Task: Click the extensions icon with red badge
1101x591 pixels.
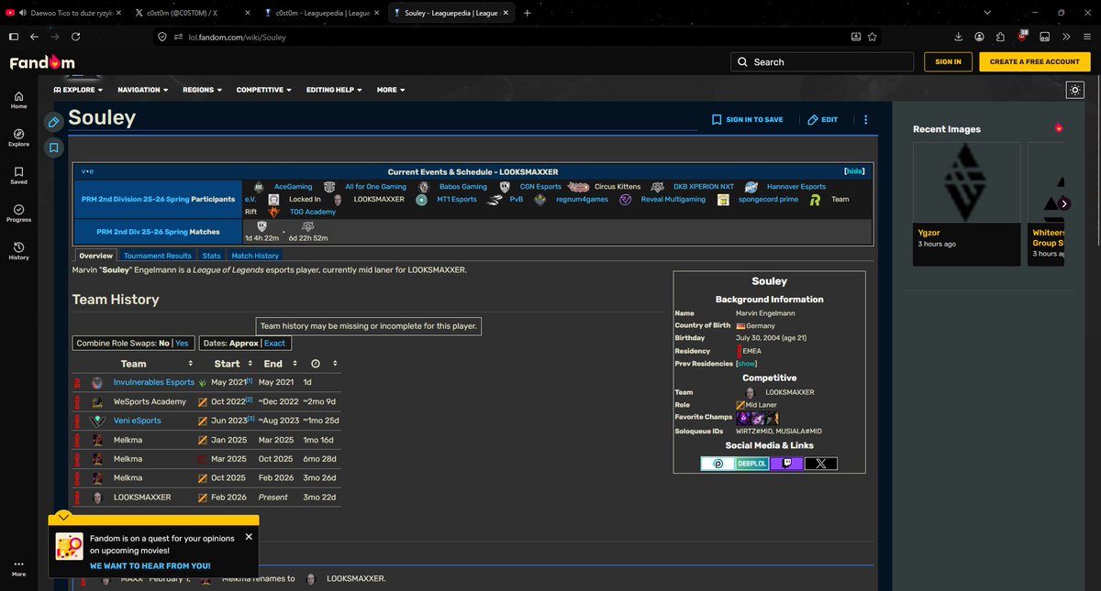Action: (x=1022, y=37)
